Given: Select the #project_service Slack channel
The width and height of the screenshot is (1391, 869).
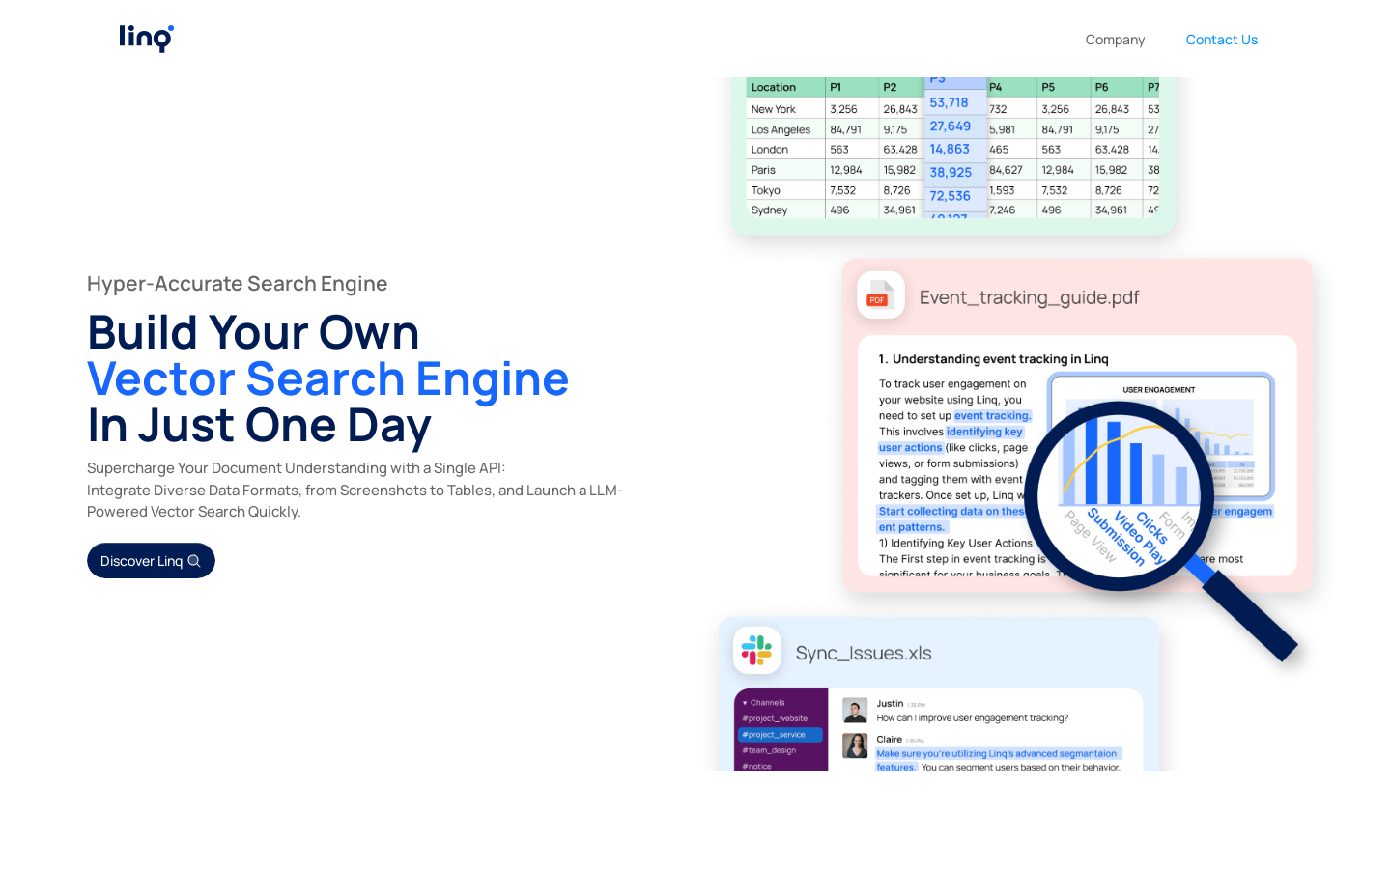Looking at the screenshot, I should pyautogui.click(x=781, y=735).
